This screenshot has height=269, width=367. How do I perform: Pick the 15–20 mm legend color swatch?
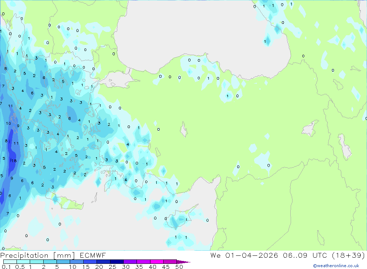click(90, 262)
